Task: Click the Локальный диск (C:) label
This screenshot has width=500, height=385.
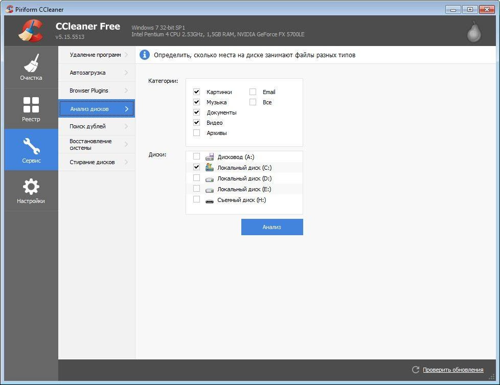Action: 244,168
